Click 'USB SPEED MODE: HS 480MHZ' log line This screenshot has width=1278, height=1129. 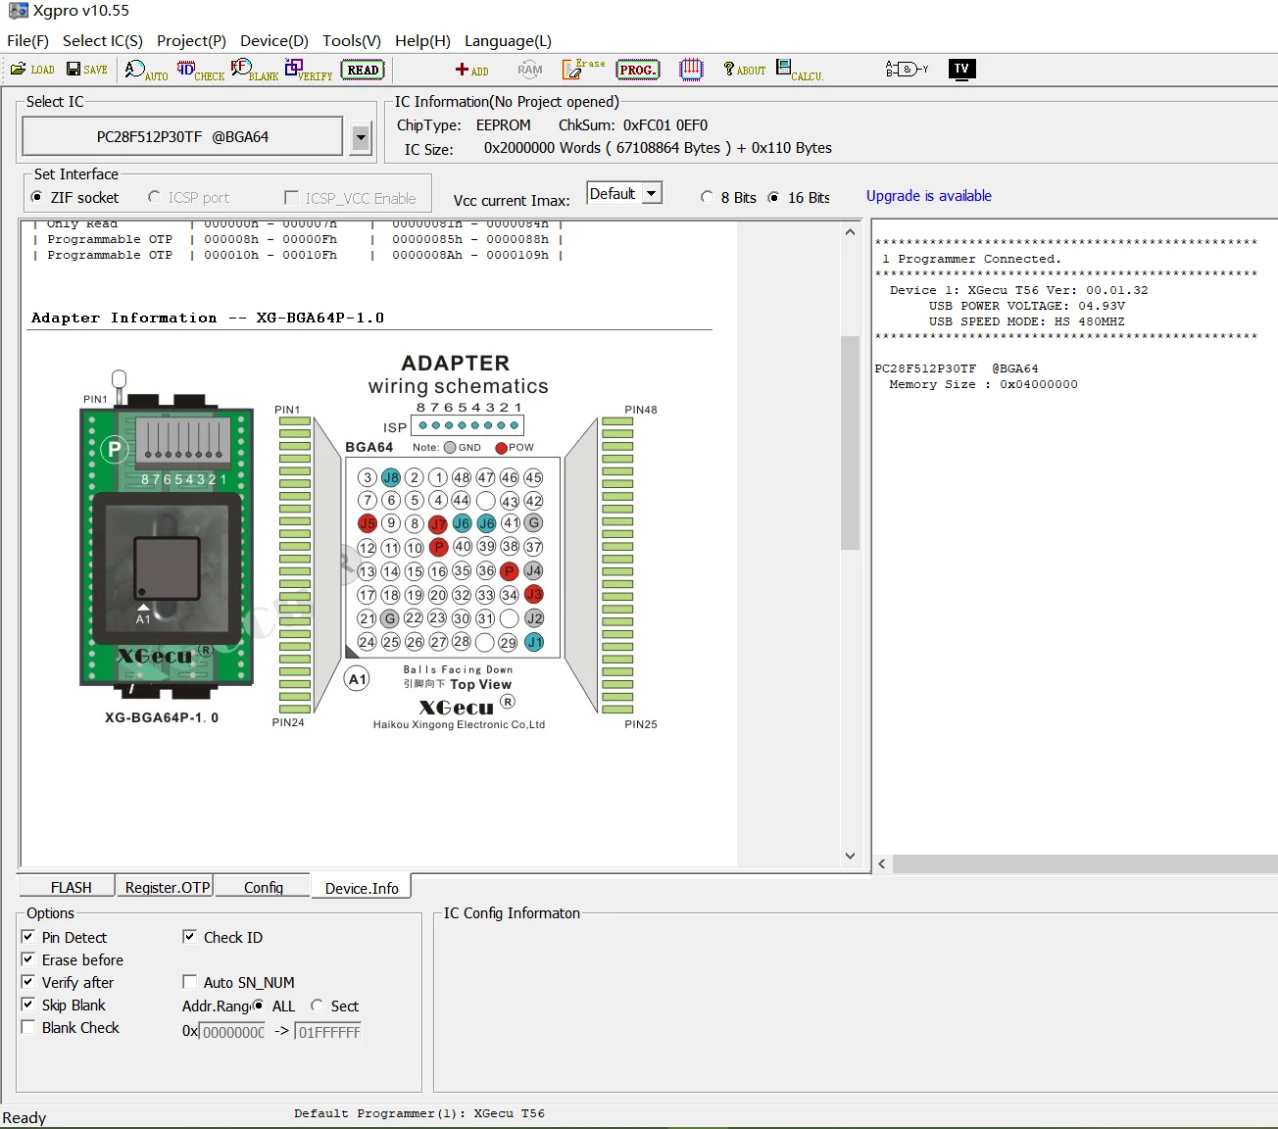point(1027,321)
